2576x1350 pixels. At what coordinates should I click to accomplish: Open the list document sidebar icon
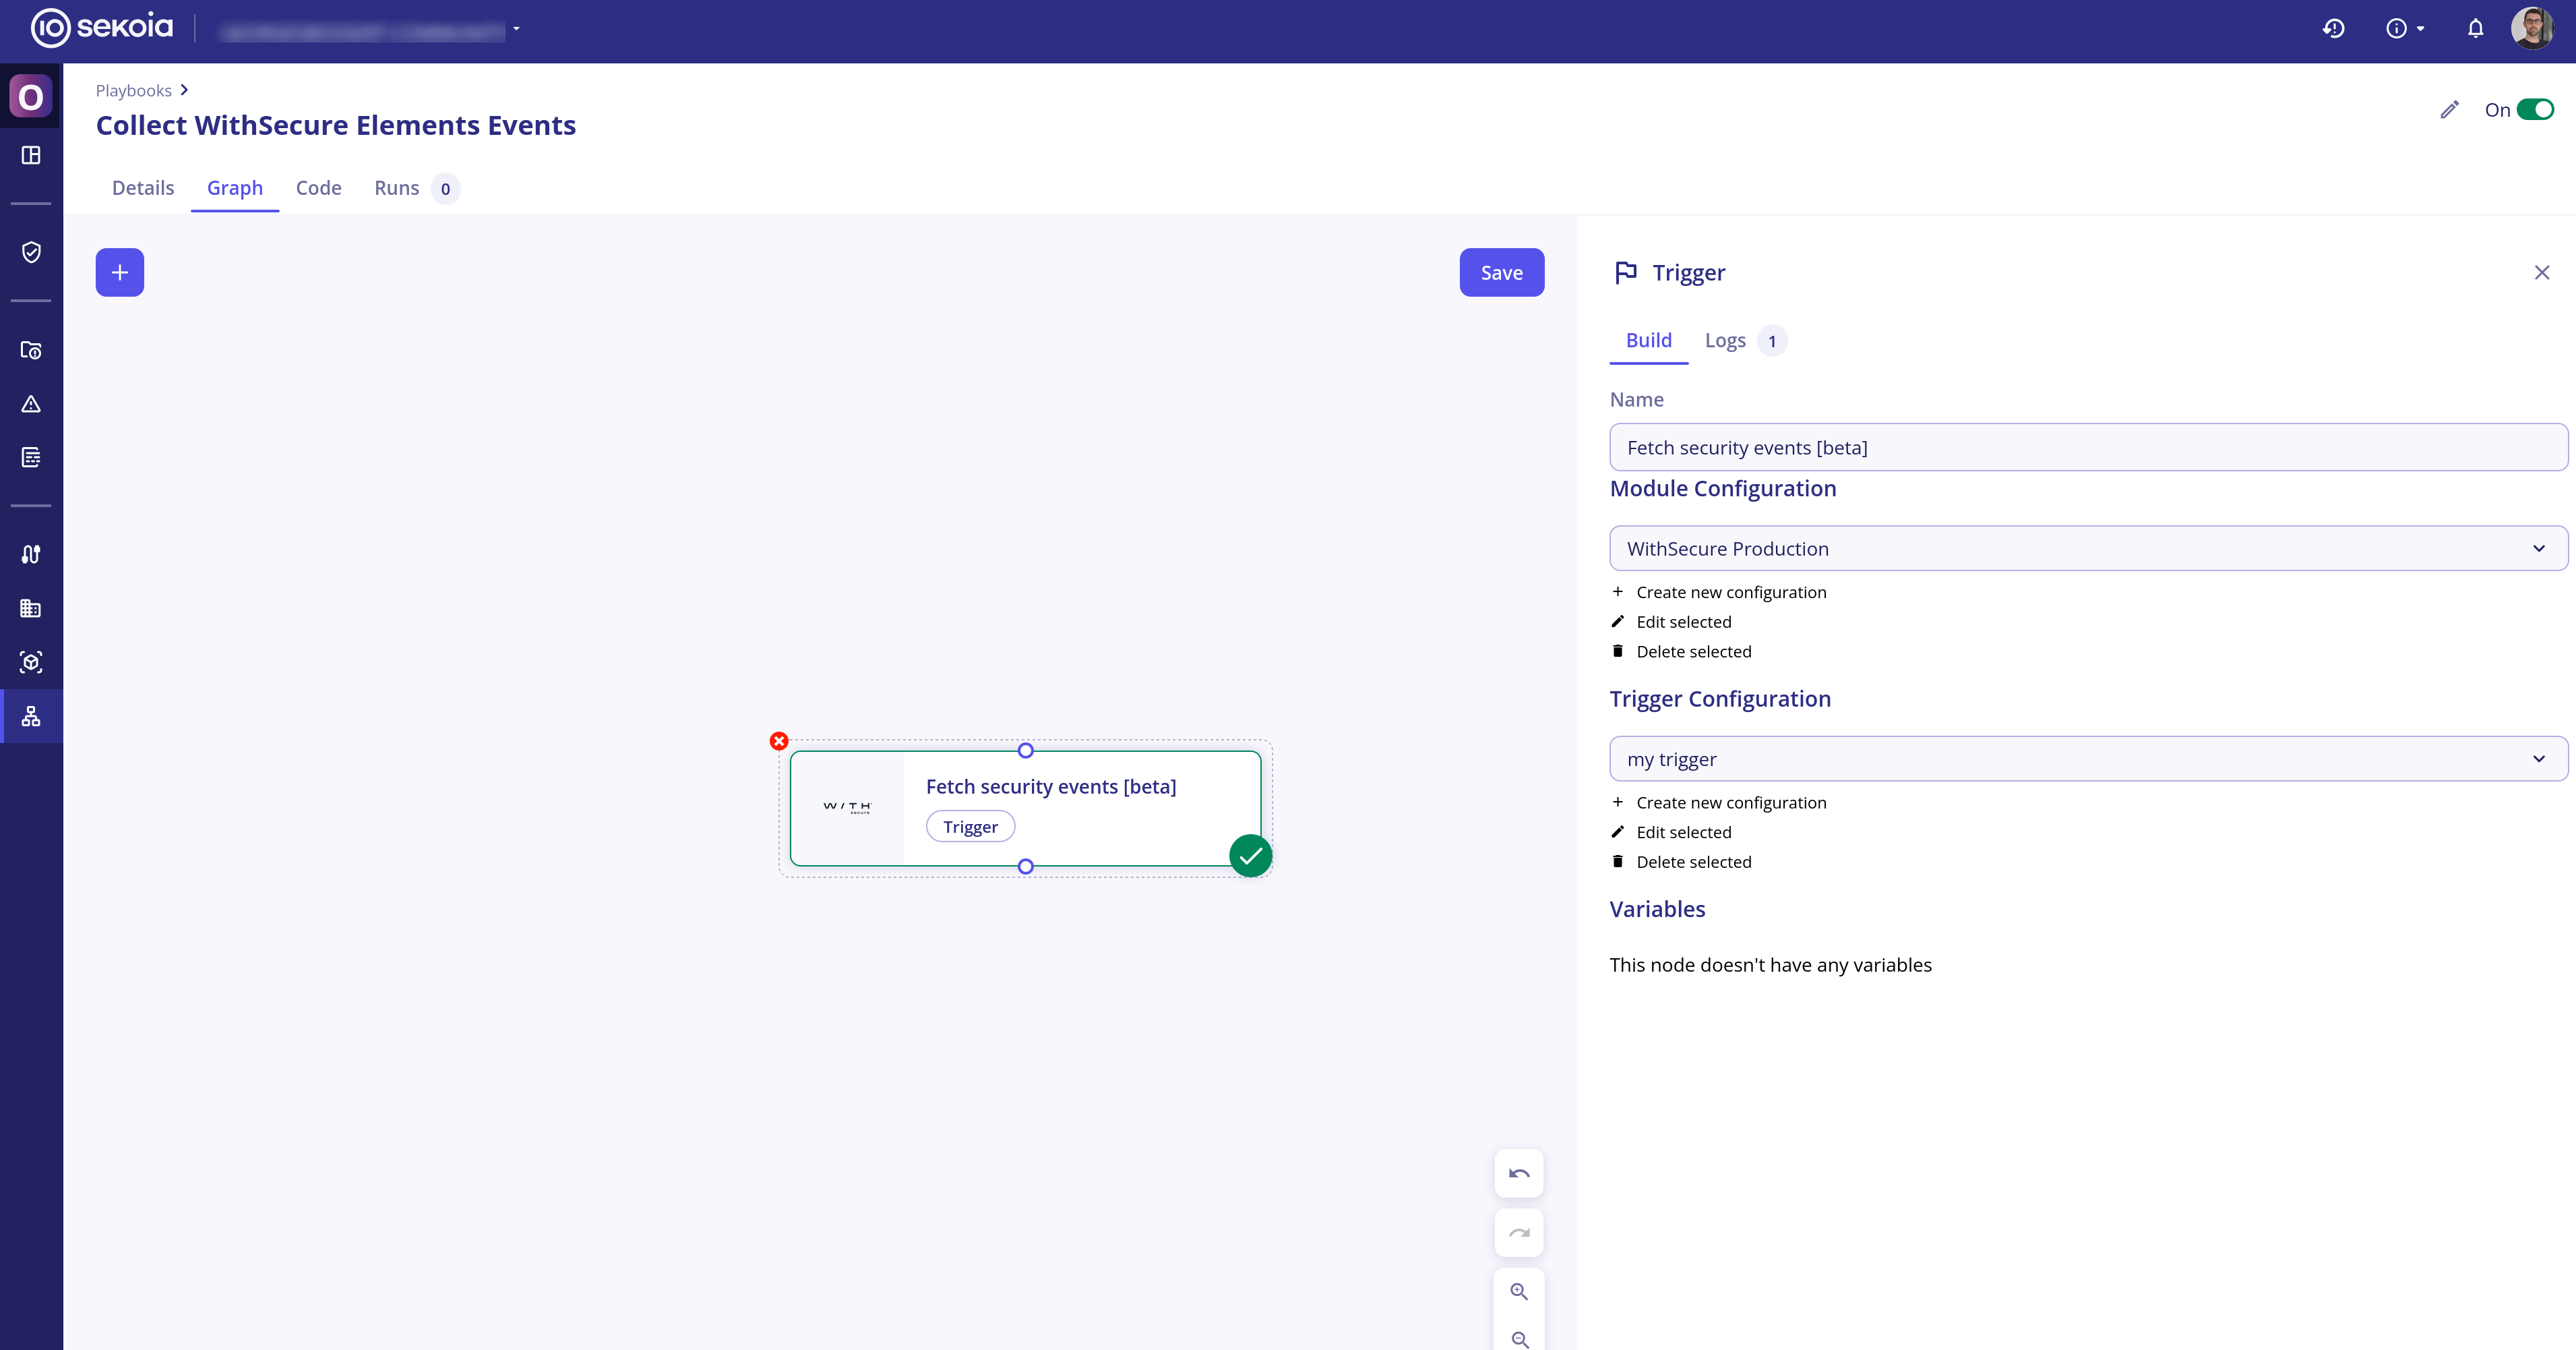(31, 457)
